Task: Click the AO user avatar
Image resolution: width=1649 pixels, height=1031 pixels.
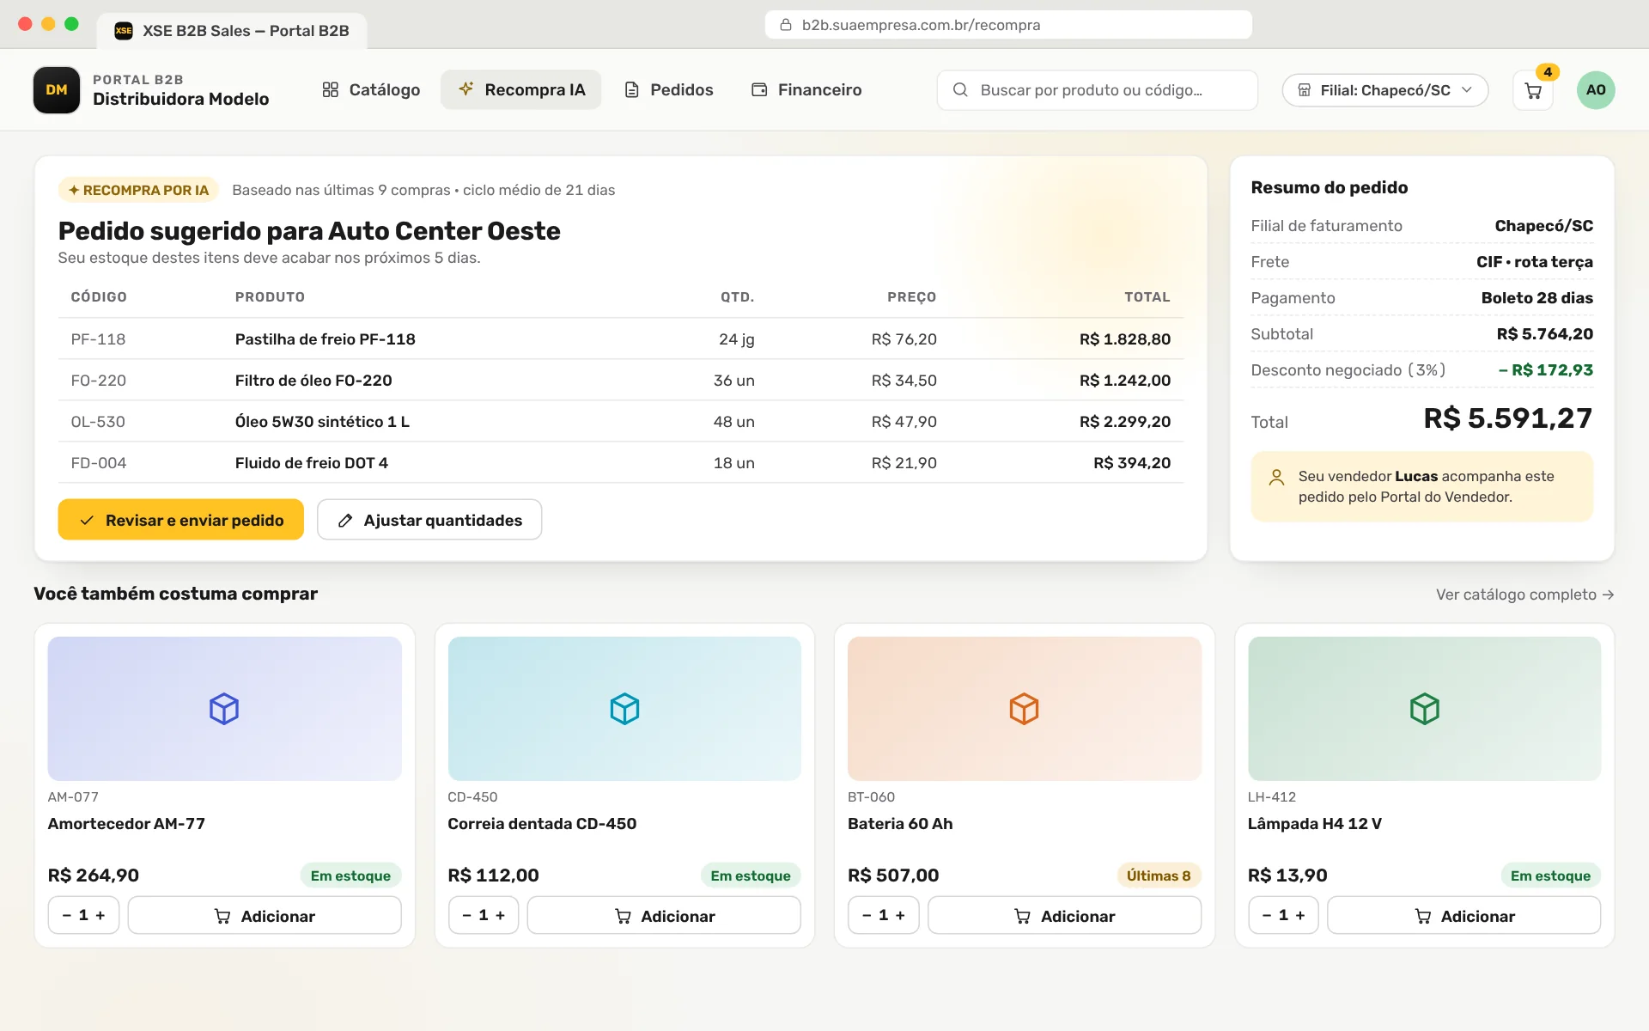Action: click(1596, 90)
